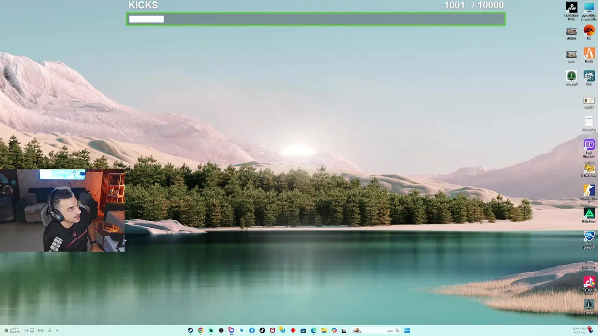This screenshot has width=598, height=336.
Task: Click the 1001 / 10000 kick counter
Action: pyautogui.click(x=474, y=5)
